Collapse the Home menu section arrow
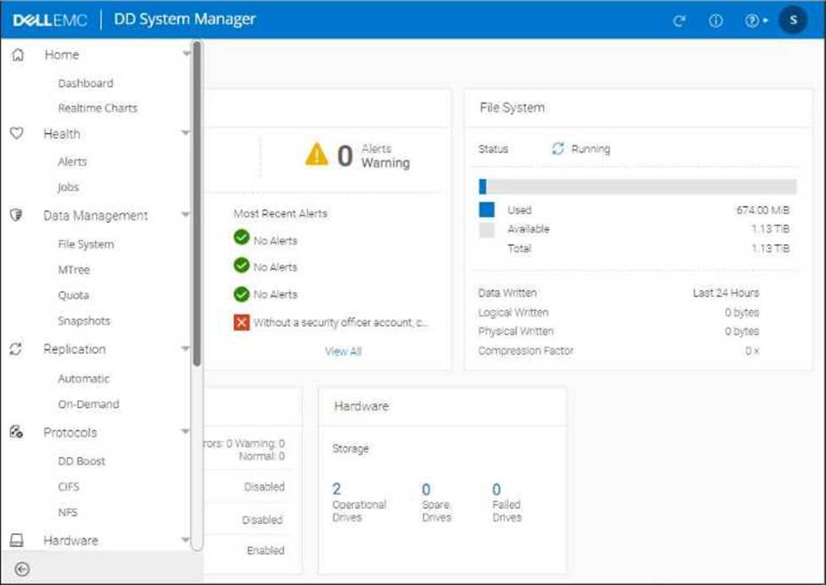 click(186, 53)
